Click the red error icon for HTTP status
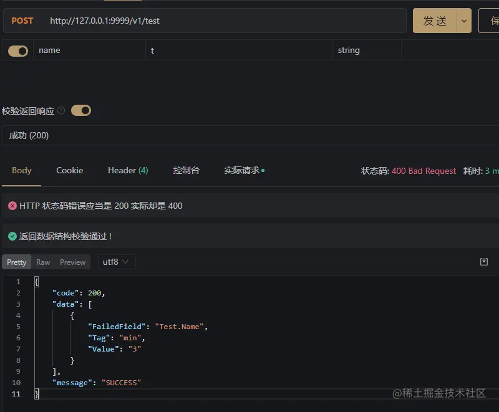This screenshot has width=499, height=412. tap(12, 206)
